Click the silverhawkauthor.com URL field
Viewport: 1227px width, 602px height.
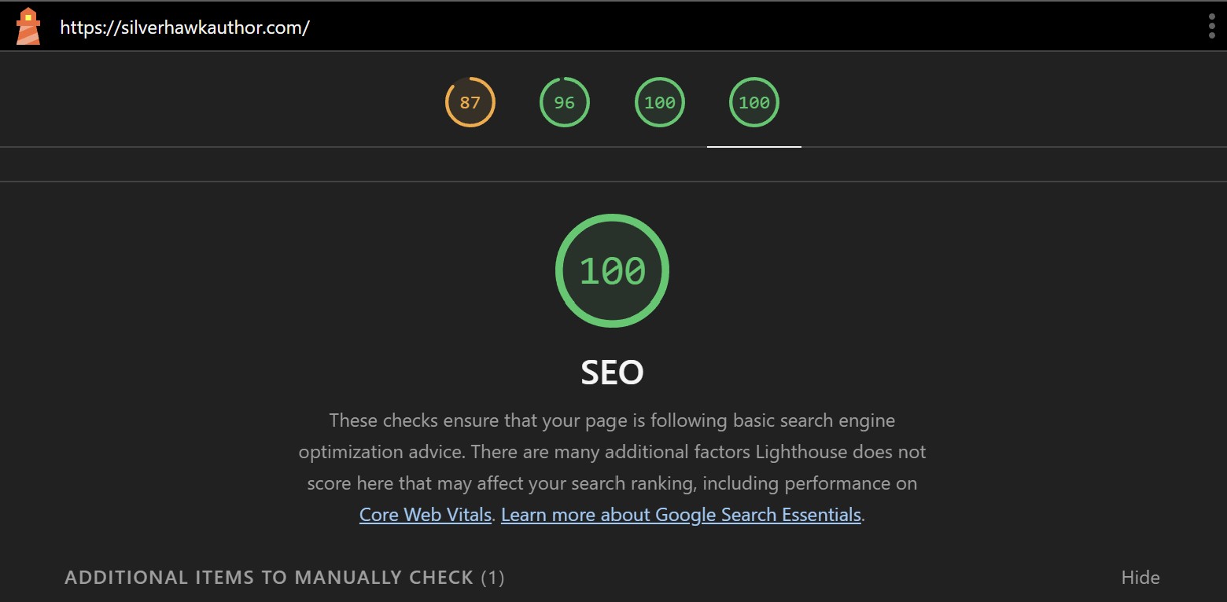[x=184, y=26]
